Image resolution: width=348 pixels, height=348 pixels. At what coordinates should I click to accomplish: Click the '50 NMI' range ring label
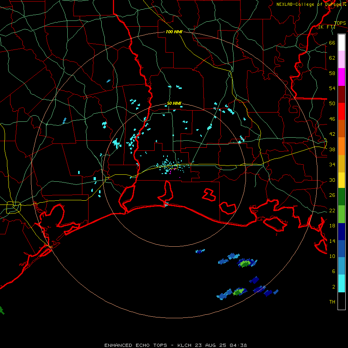[x=174, y=103]
